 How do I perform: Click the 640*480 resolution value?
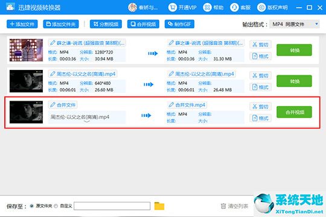103,83
